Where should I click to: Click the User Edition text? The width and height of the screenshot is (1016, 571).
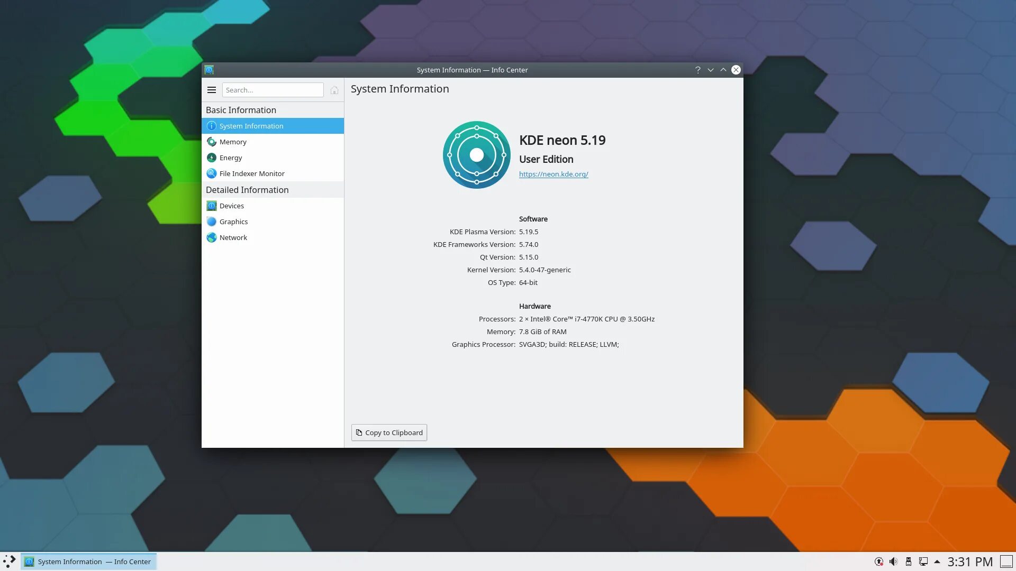pyautogui.click(x=546, y=159)
